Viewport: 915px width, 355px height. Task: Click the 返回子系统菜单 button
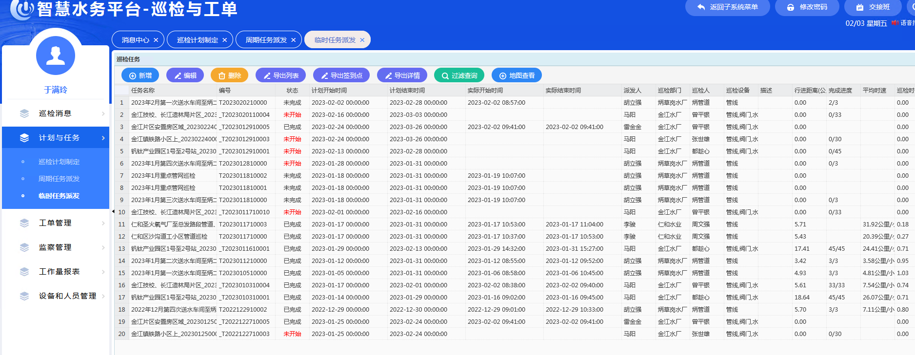pos(727,7)
